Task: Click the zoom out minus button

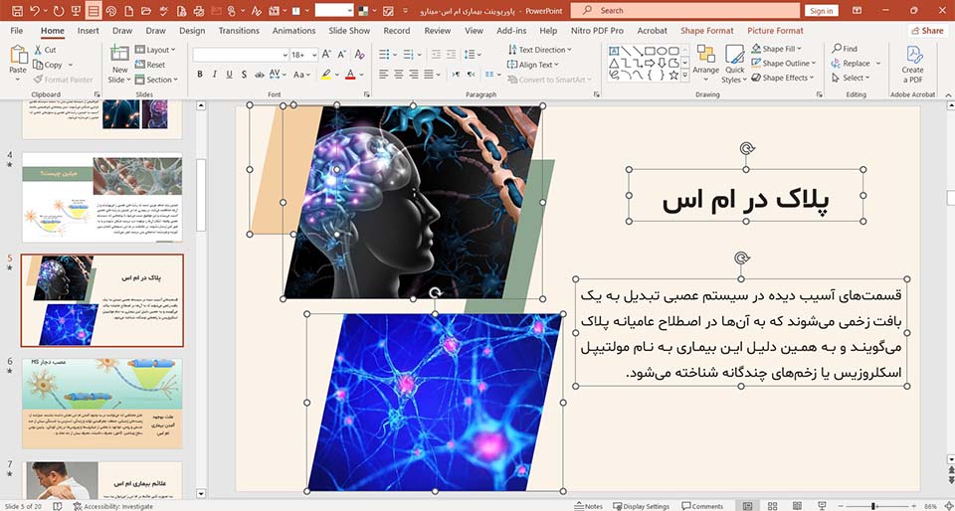Action: [x=841, y=506]
